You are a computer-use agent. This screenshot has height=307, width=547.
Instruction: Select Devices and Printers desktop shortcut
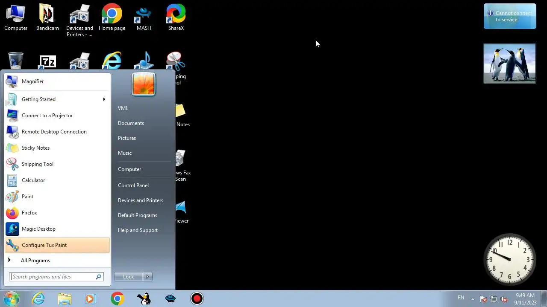pyautogui.click(x=79, y=20)
